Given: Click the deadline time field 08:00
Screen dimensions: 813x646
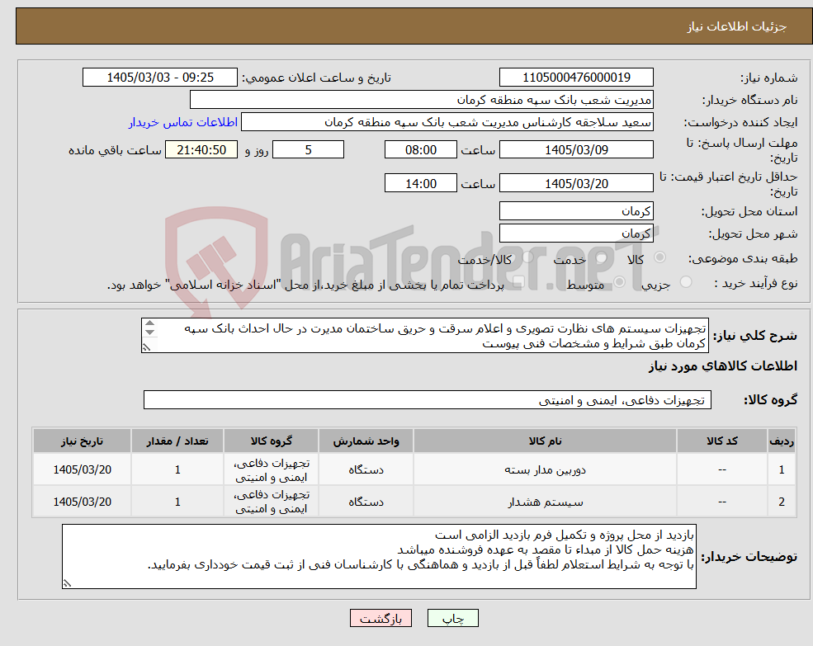Looking at the screenshot, I should [x=420, y=150].
